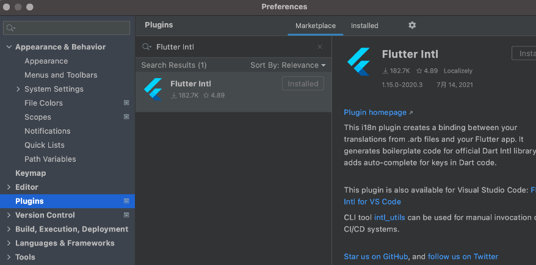Image resolution: width=536 pixels, height=265 pixels.
Task: Click the Star us on GitHub link
Action: pyautogui.click(x=376, y=256)
